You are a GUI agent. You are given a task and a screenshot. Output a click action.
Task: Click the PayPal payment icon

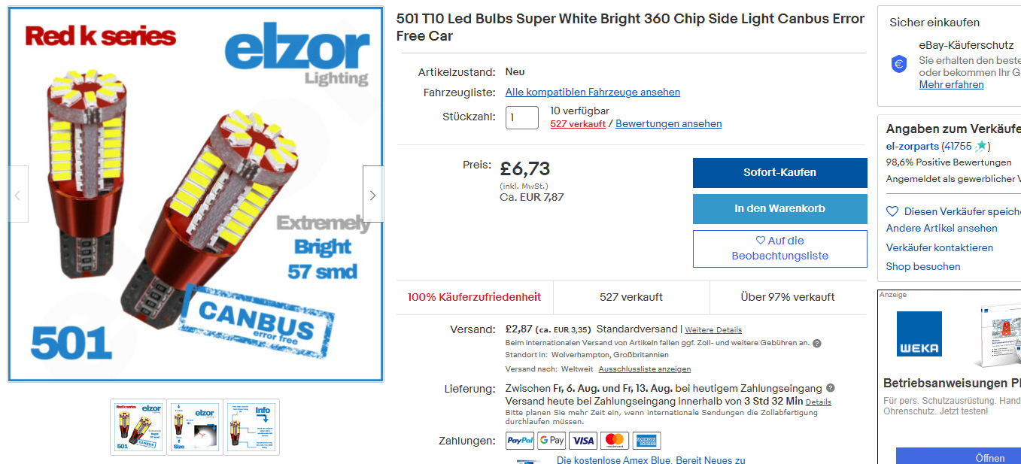pyautogui.click(x=520, y=441)
